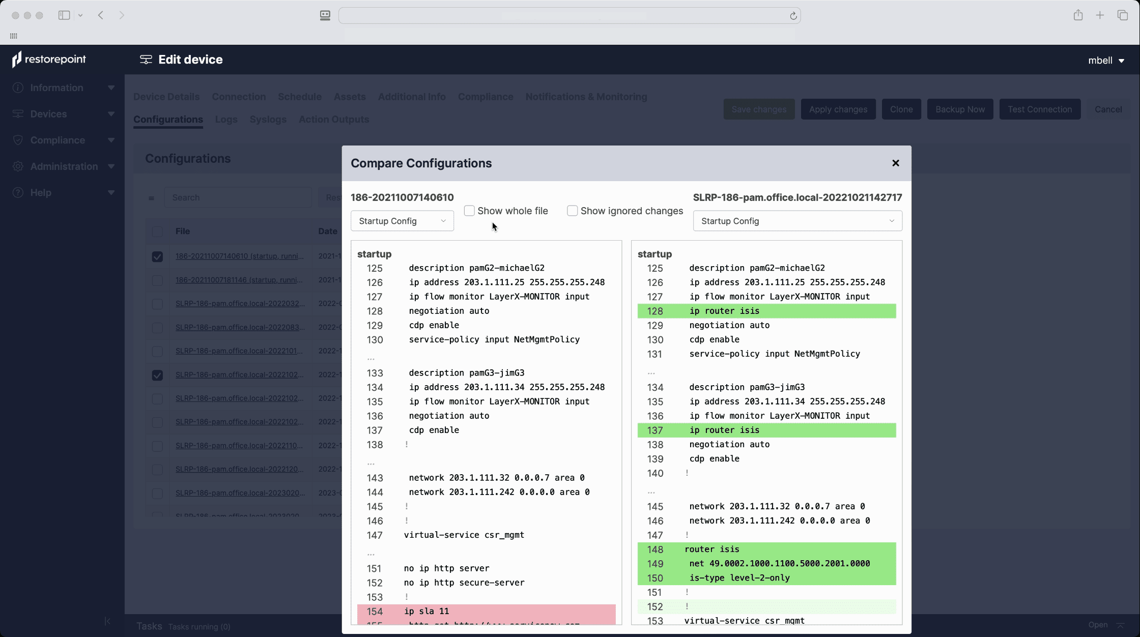Screen dimensions: 1140x637
Task: Click the restorepoint logo
Action: click(x=49, y=60)
